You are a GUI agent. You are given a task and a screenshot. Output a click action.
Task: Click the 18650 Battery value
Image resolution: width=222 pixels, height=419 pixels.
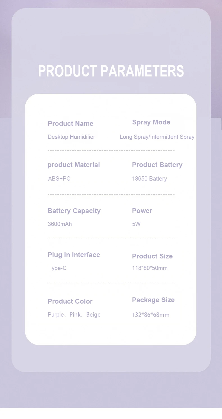pyautogui.click(x=149, y=179)
